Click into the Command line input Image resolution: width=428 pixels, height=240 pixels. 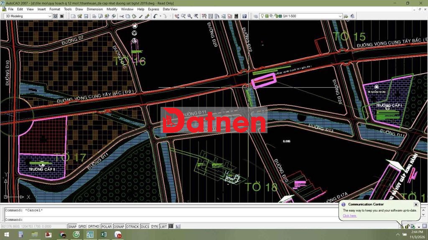(x=167, y=220)
